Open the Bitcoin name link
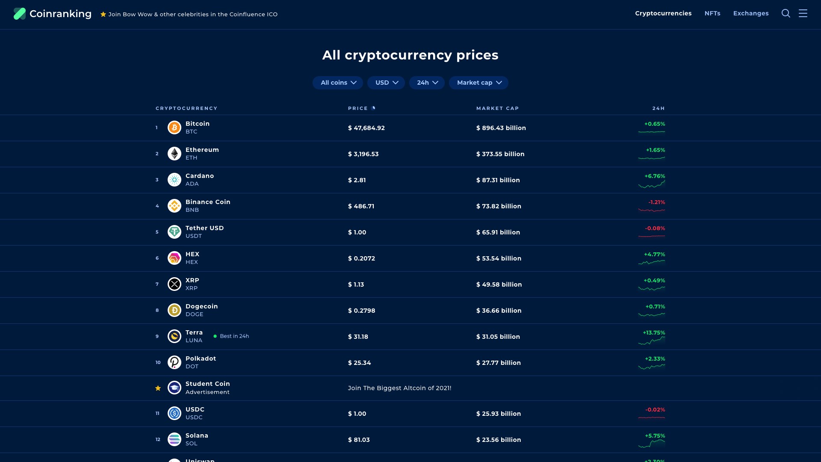 [x=198, y=124]
